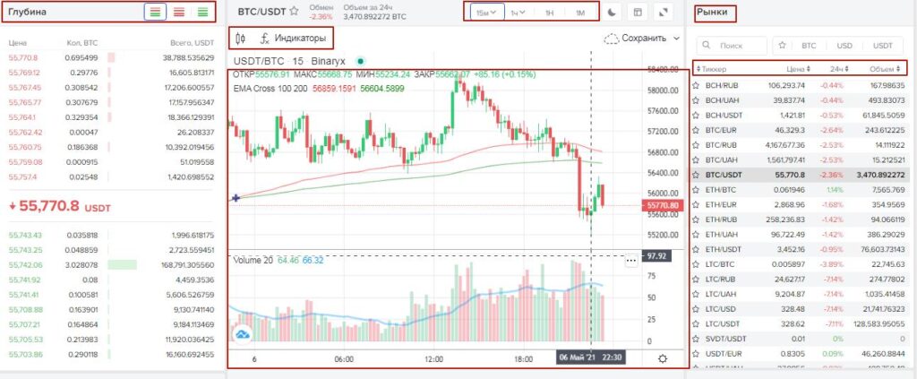Screen dimensions: 917x379
Task: Star the ETH/USDT market
Action: tap(696, 249)
